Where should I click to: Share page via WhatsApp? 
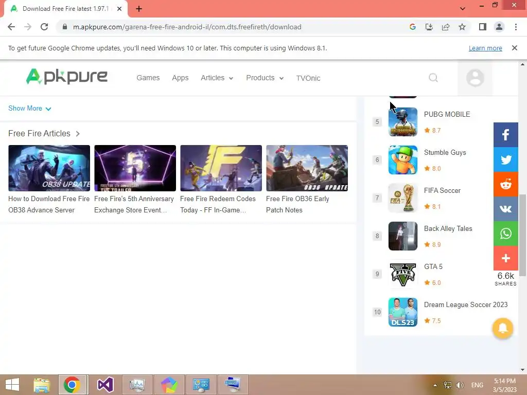[505, 234]
